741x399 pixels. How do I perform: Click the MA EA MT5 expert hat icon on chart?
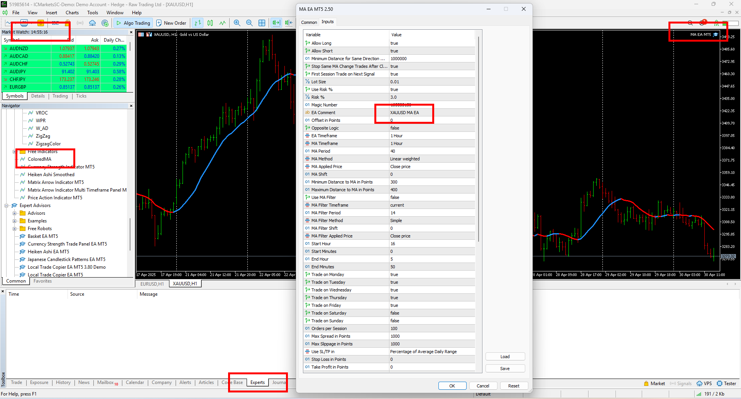click(x=716, y=35)
